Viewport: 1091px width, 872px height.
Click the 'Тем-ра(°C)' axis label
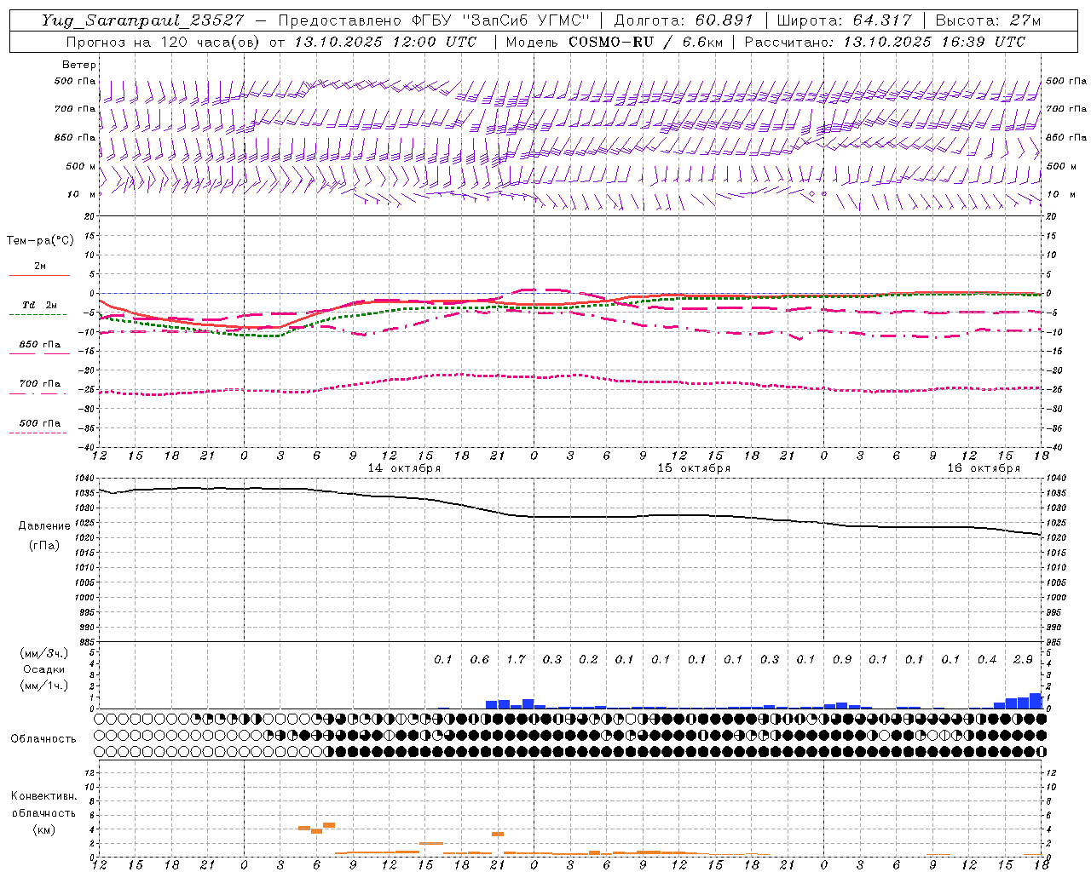tap(40, 241)
